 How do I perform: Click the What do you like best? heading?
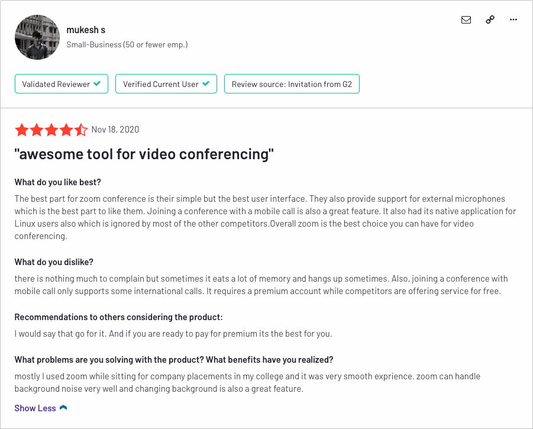pyautogui.click(x=58, y=182)
